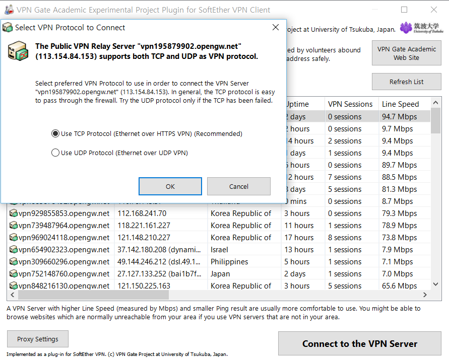449x361 pixels.
Task: Click IP address 118.221.161.227
Action: [x=144, y=226]
